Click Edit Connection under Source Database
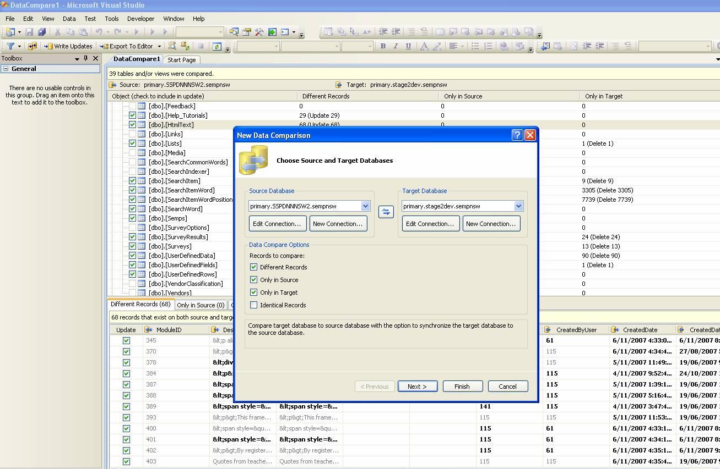The width and height of the screenshot is (720, 469). (x=277, y=223)
